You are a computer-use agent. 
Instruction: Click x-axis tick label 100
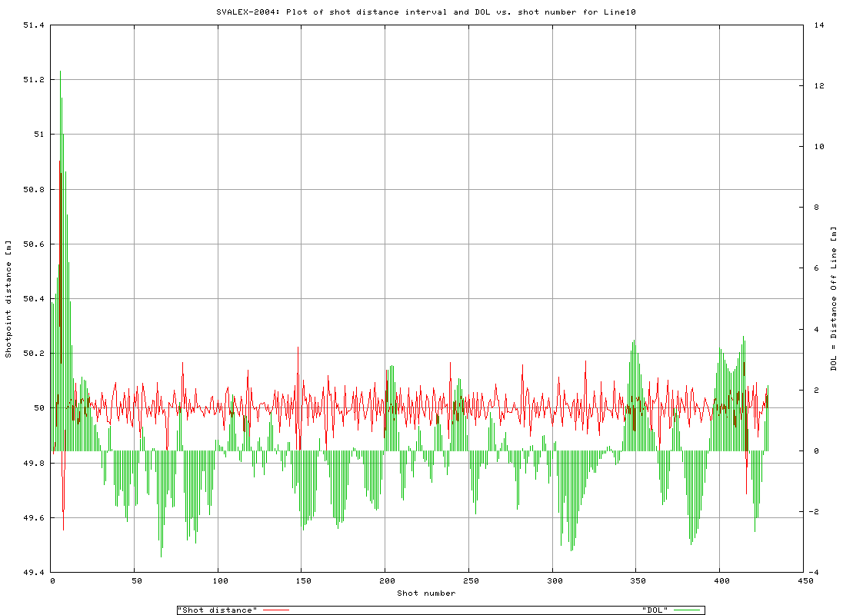218,582
